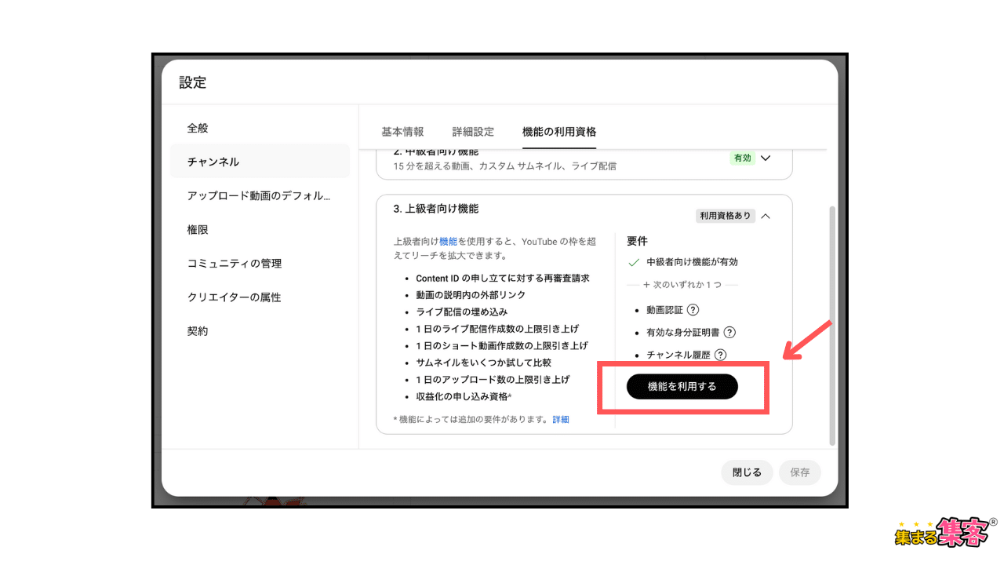The width and height of the screenshot is (1004, 565).
Task: Click the settings dialog vertical scrollbar
Action: pos(832,326)
